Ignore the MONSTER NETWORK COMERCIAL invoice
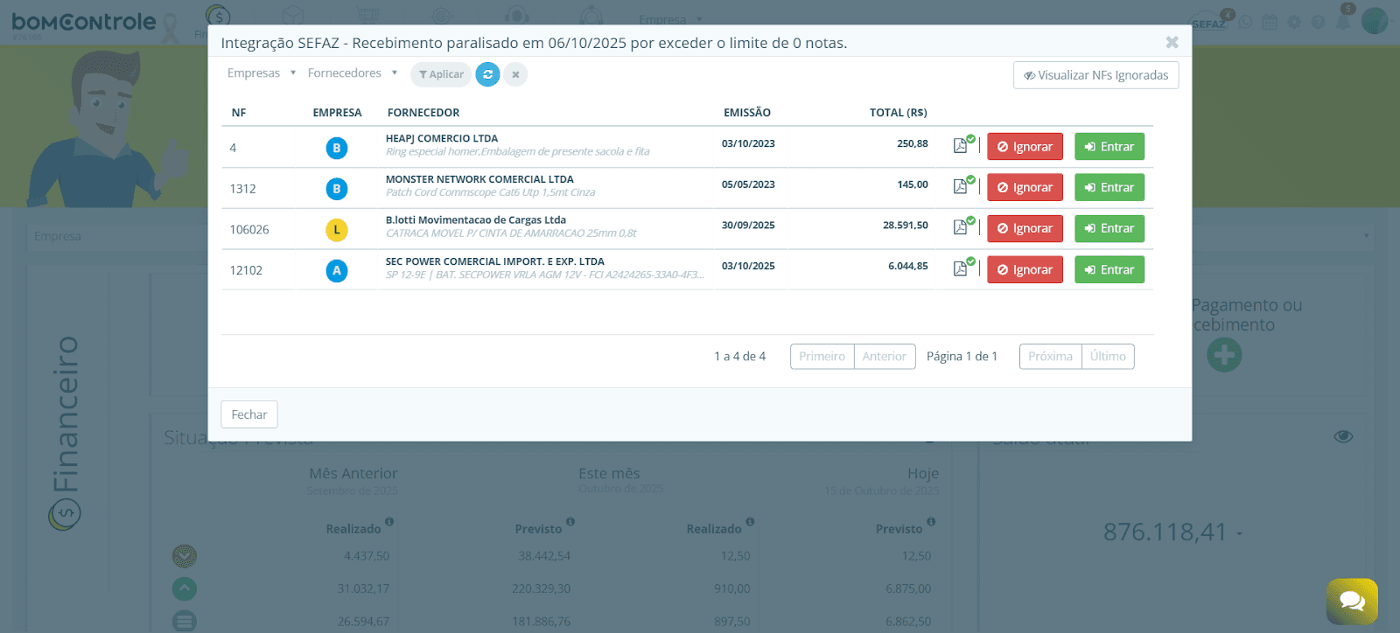 (1025, 187)
